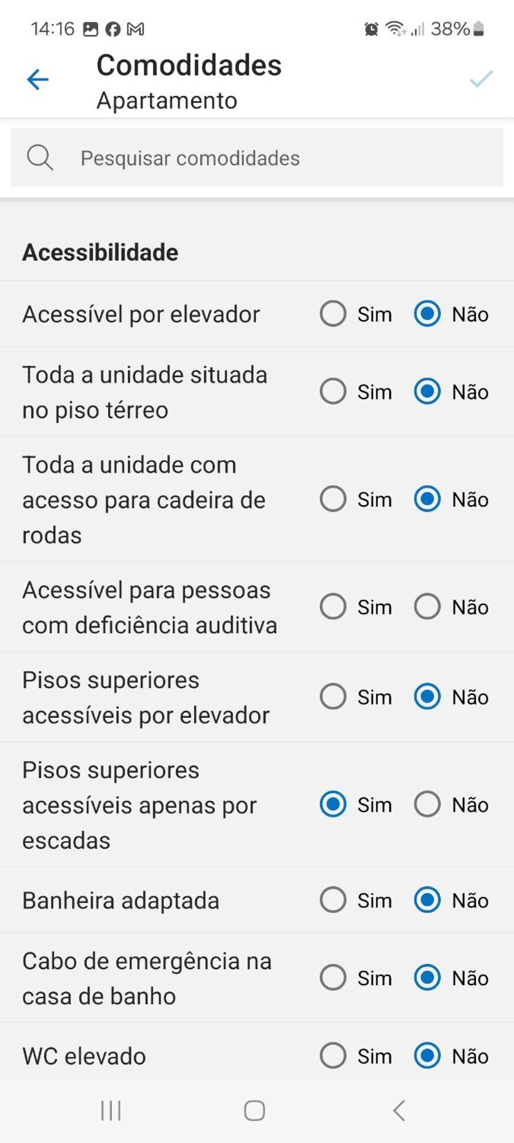Select Sim for Acessível por elevador
Screen dimensions: 514x1143
333,314
